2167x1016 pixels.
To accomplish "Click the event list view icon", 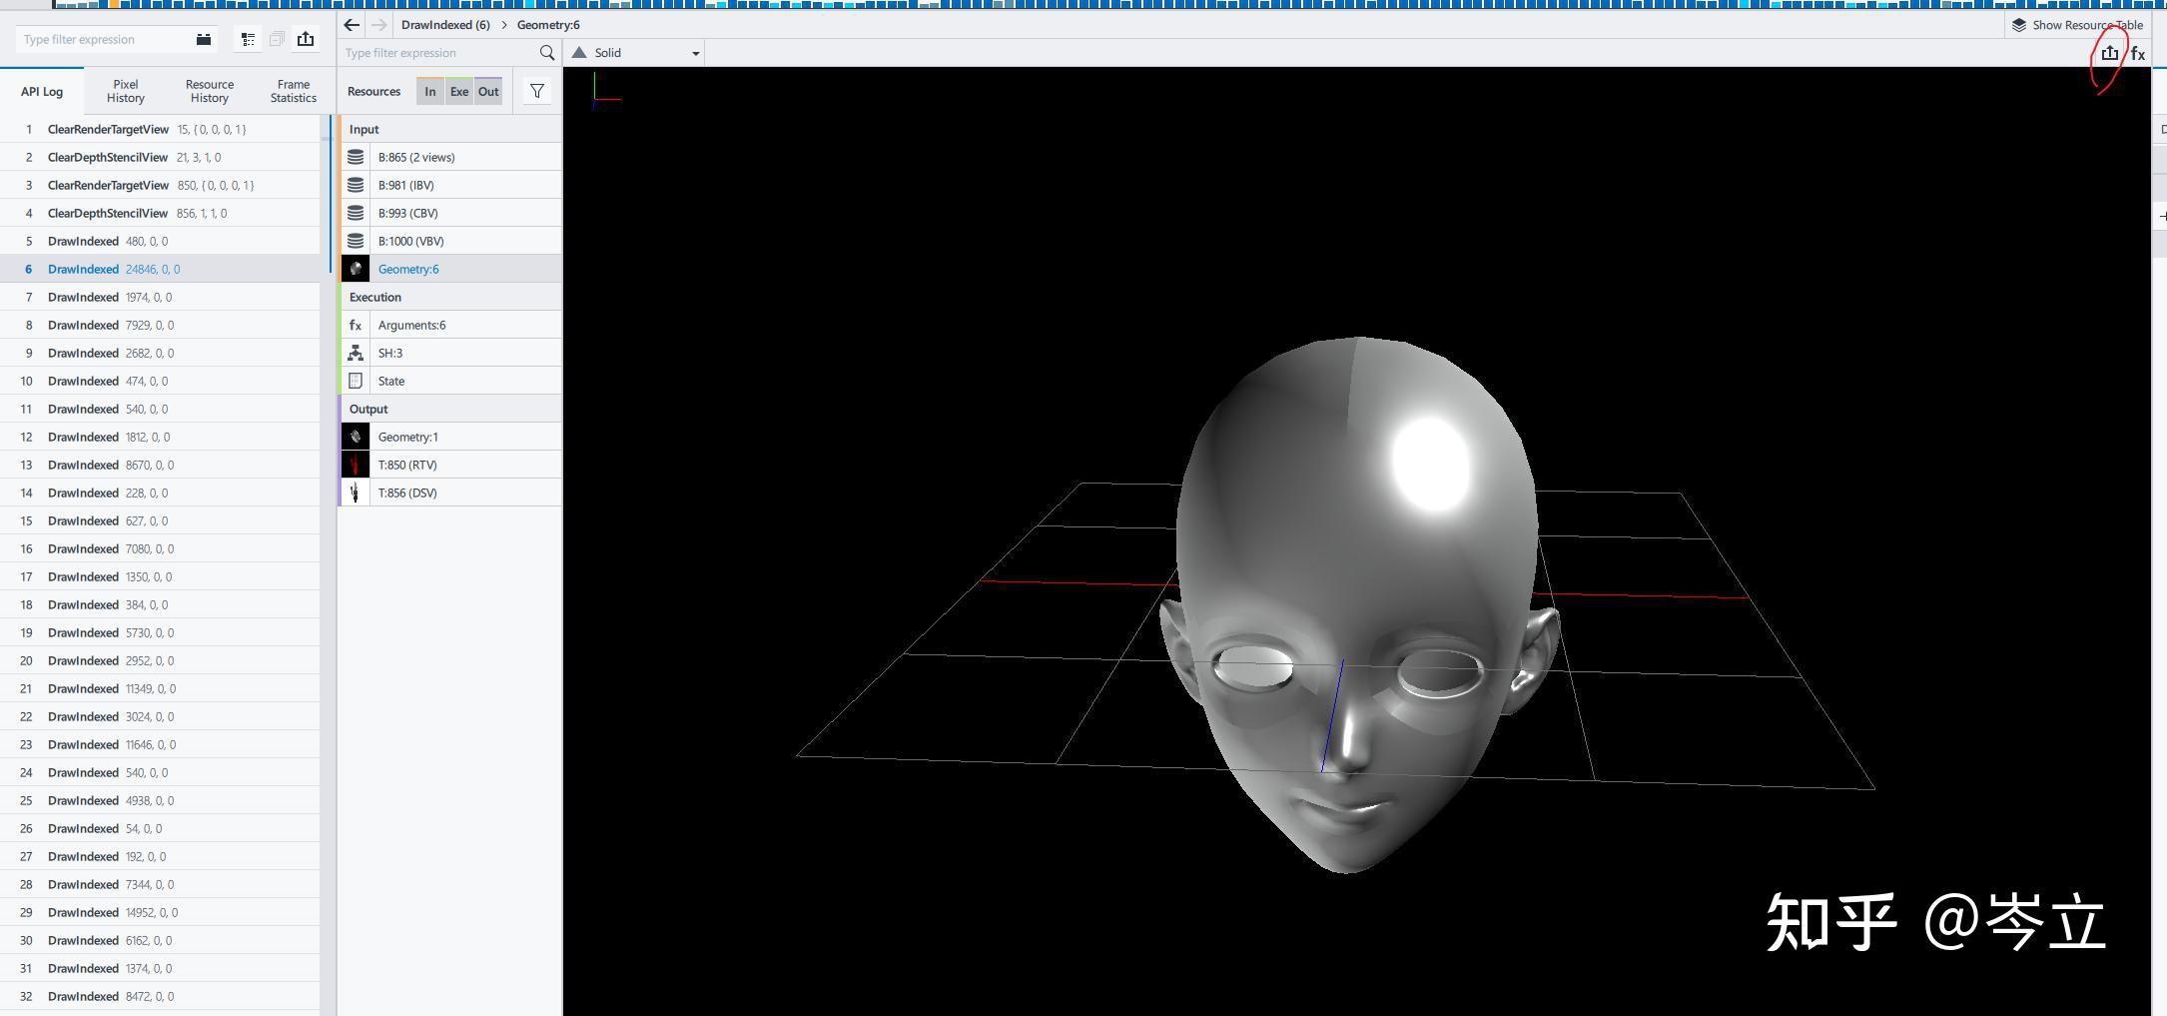I will point(248,39).
